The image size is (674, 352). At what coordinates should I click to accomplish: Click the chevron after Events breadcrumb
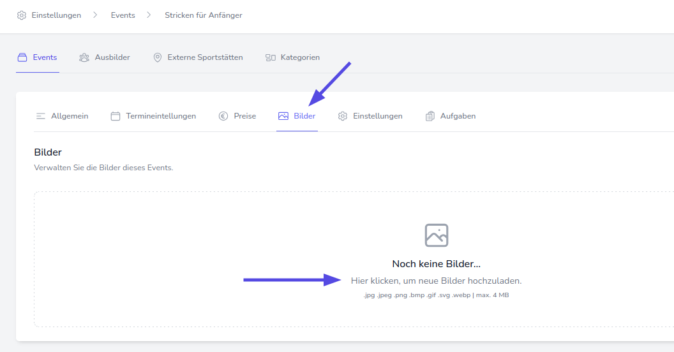(149, 15)
